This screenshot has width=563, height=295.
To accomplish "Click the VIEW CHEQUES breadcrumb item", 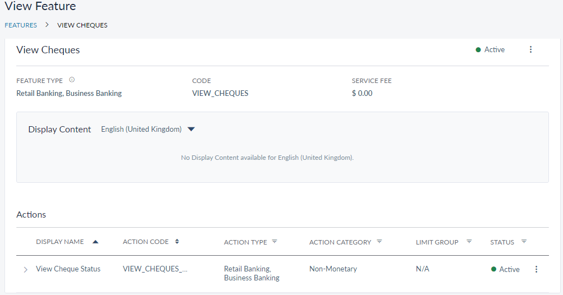I will (83, 25).
